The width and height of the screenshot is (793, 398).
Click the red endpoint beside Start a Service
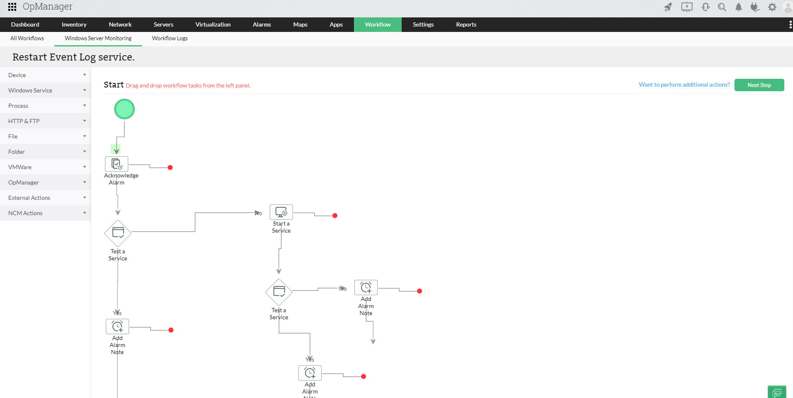pos(335,216)
